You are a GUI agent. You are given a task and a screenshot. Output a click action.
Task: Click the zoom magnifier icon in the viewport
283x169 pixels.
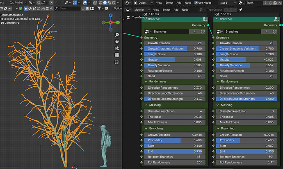(x=117, y=34)
